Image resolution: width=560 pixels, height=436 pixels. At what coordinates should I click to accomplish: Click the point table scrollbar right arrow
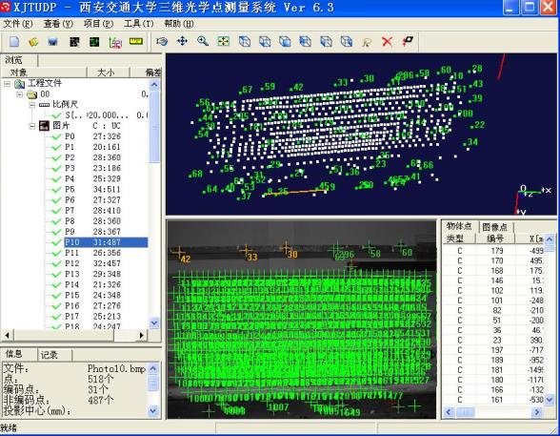536,412
